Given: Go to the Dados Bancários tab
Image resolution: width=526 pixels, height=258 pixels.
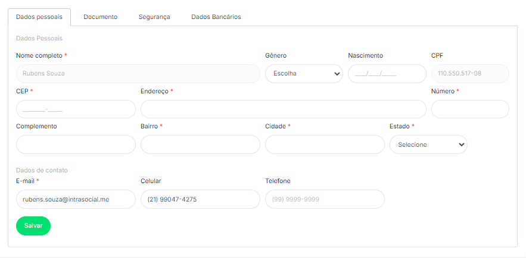Looking at the screenshot, I should coord(216,17).
